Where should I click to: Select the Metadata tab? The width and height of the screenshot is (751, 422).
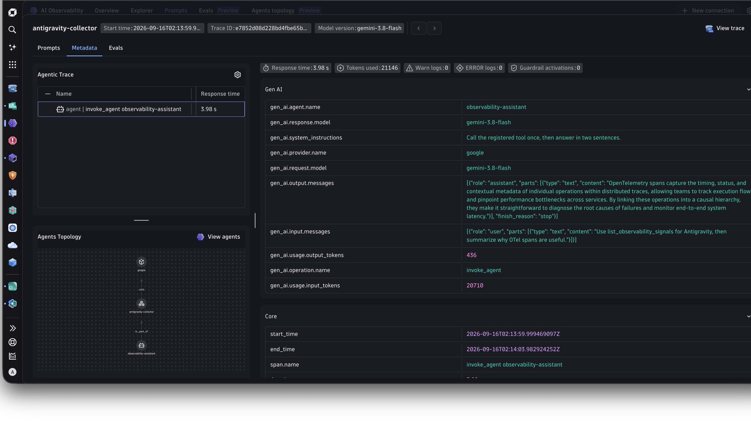pos(84,48)
